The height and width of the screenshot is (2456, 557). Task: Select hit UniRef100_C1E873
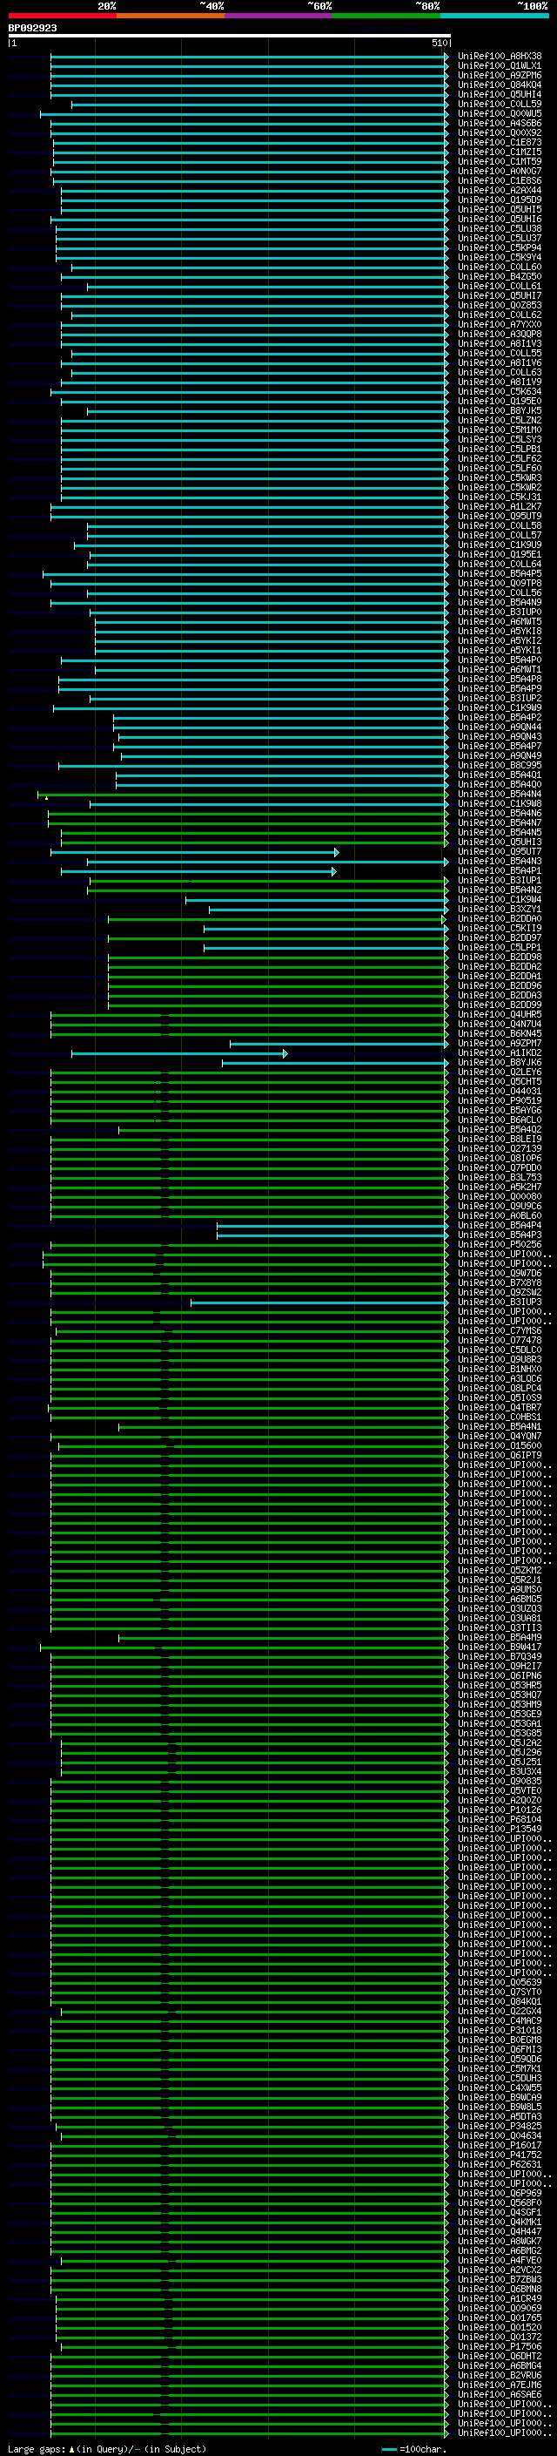pyautogui.click(x=500, y=142)
